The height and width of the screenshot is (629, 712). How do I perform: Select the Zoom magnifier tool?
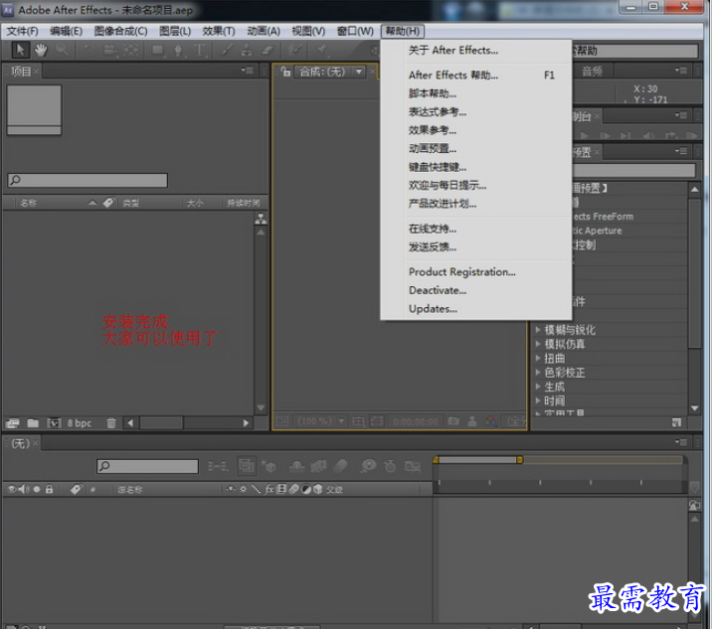point(62,50)
